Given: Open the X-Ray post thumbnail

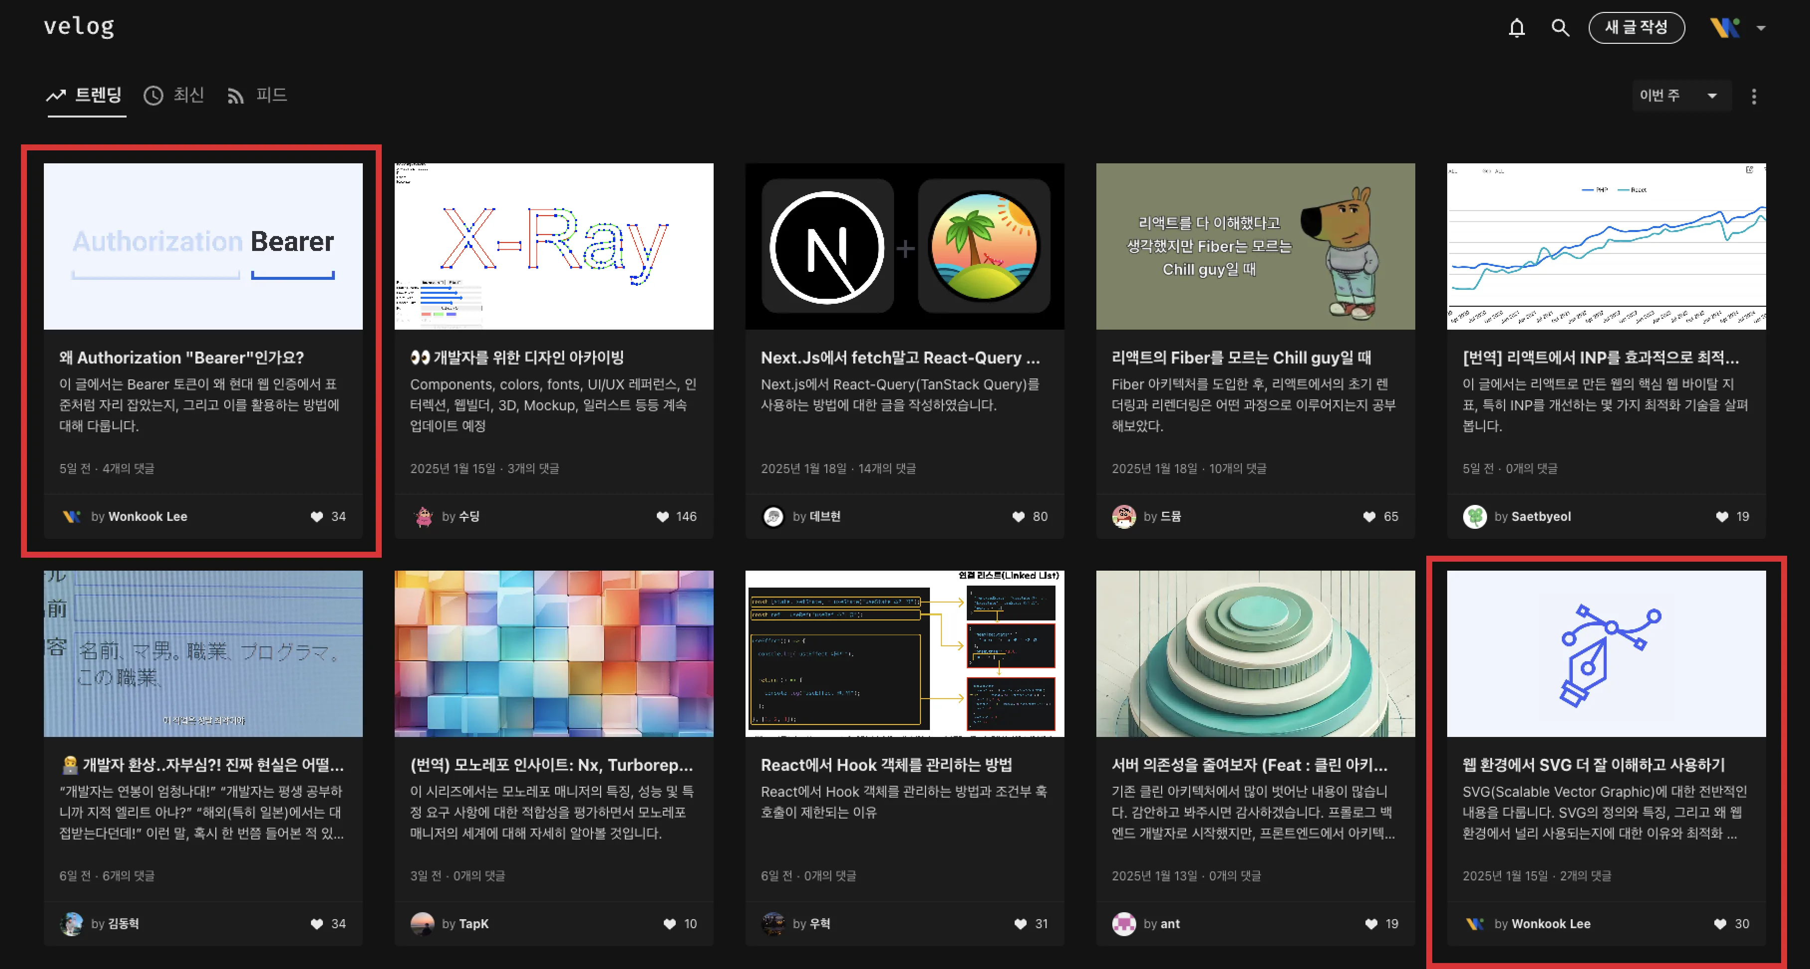Looking at the screenshot, I should coord(554,246).
